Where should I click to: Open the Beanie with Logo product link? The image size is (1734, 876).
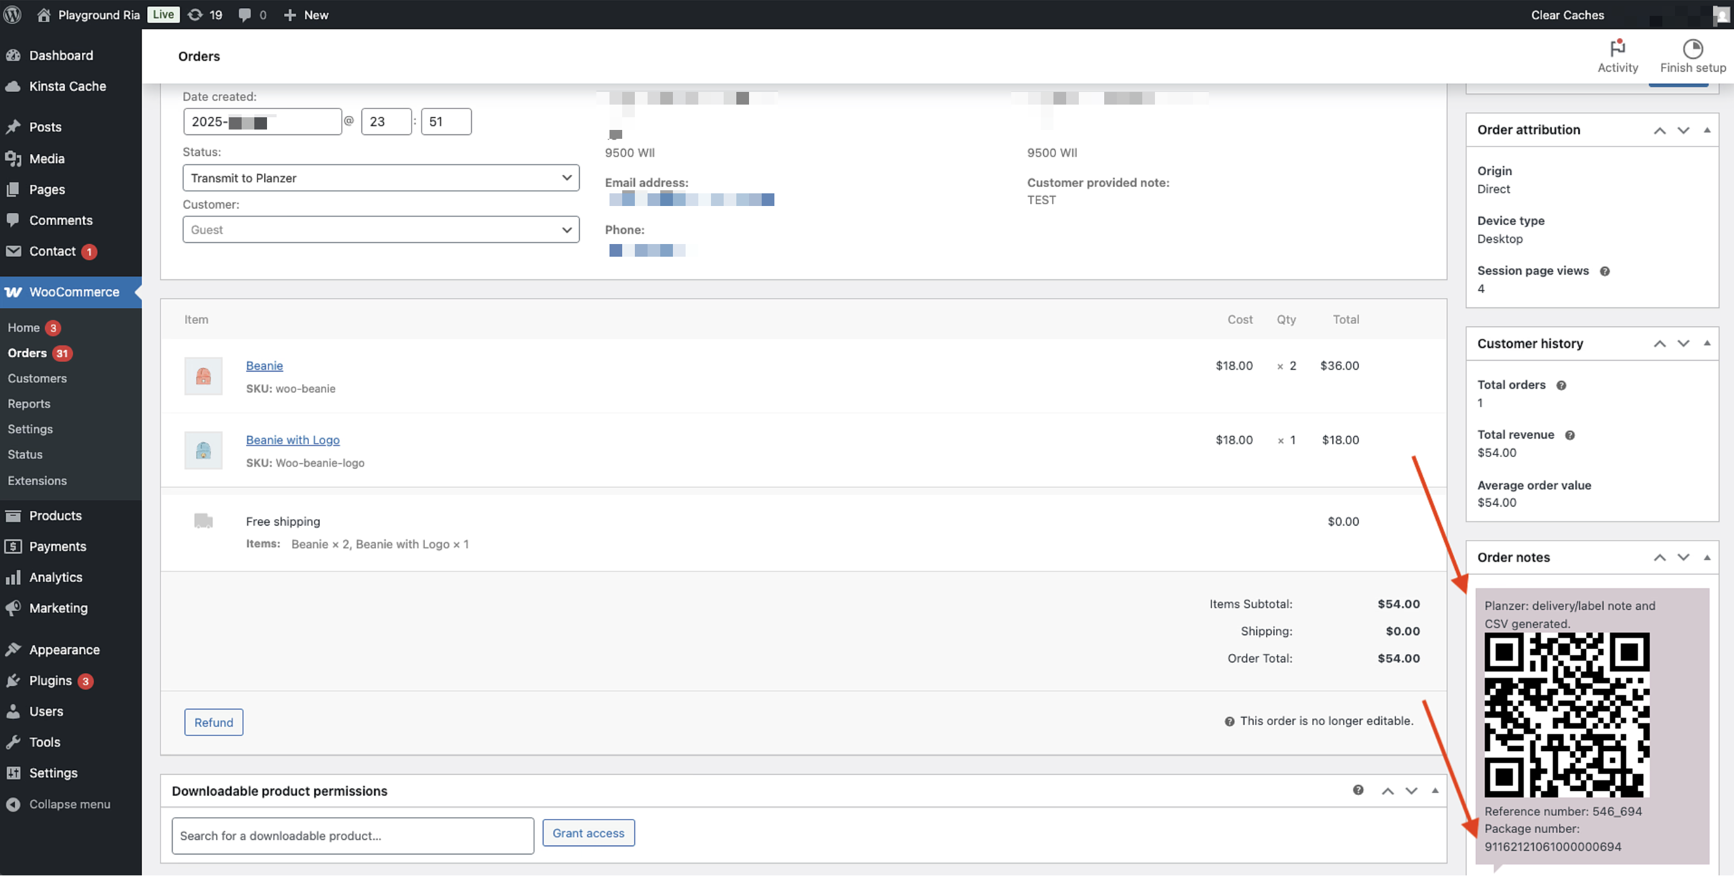(x=292, y=439)
